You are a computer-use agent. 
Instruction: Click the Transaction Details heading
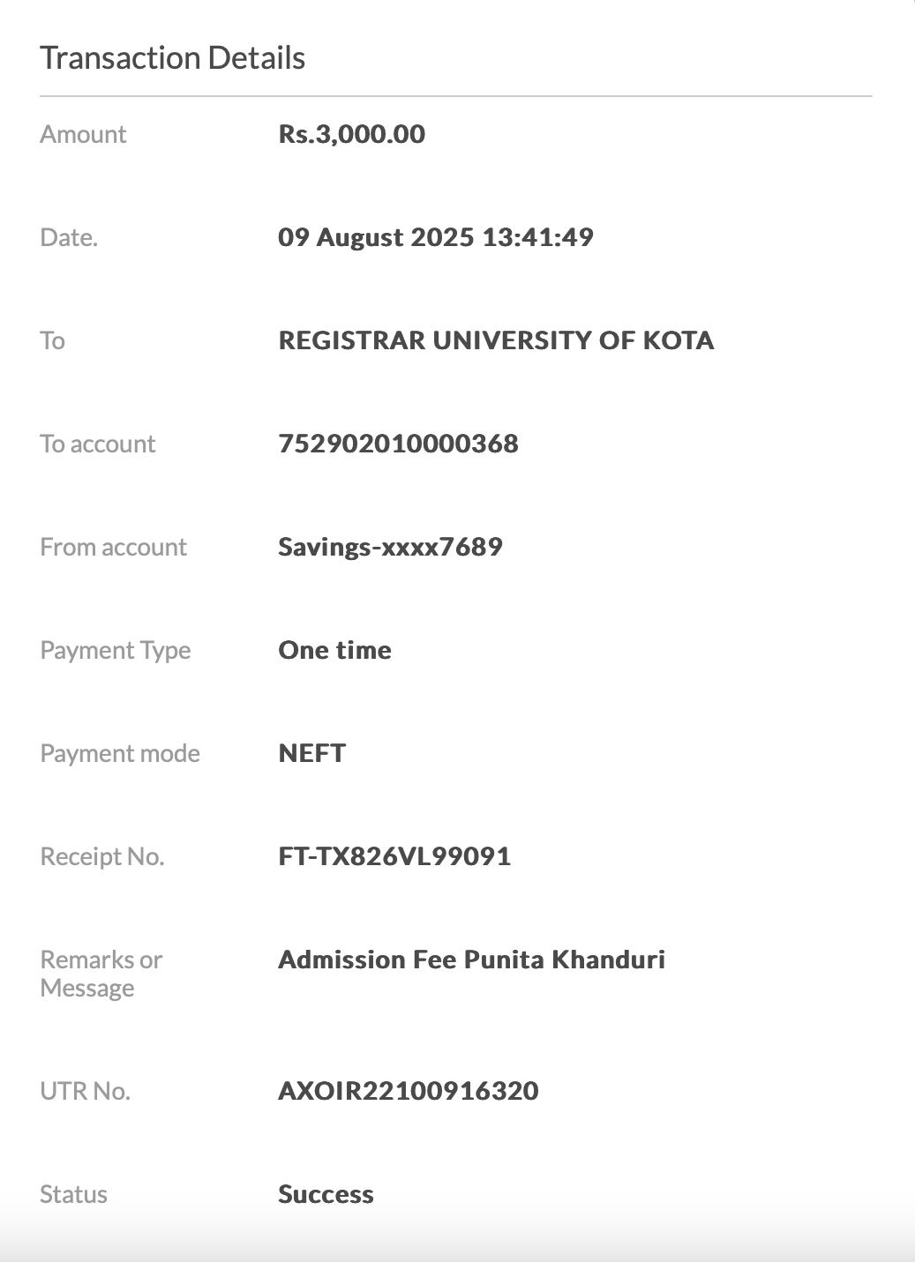pyautogui.click(x=173, y=58)
